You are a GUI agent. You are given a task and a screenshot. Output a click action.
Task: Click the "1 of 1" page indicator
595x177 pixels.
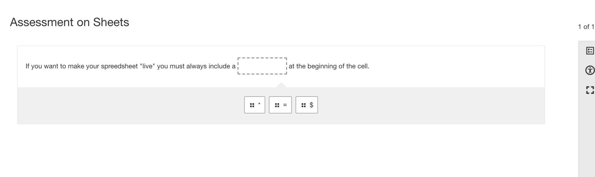(586, 27)
